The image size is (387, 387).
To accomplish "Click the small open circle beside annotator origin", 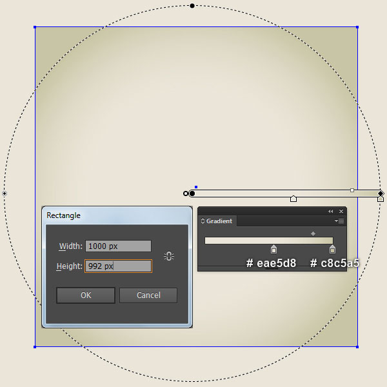I will click(186, 193).
